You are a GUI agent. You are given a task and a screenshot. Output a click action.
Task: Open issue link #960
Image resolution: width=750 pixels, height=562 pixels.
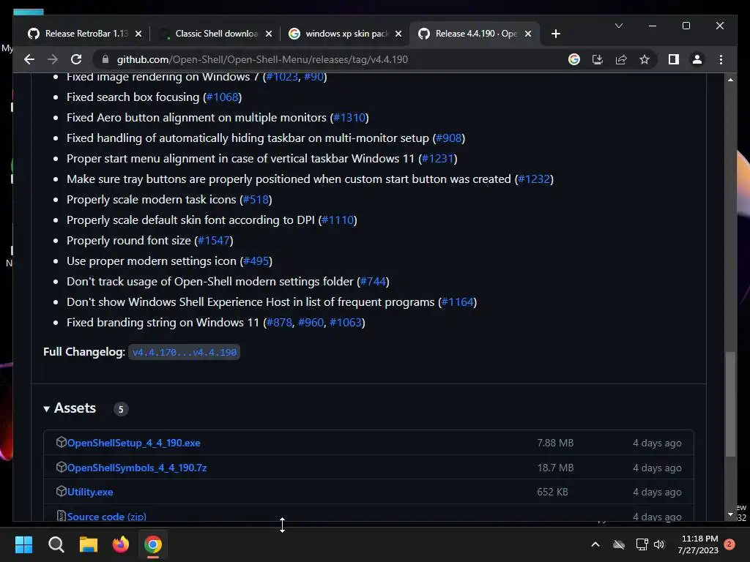(x=311, y=323)
